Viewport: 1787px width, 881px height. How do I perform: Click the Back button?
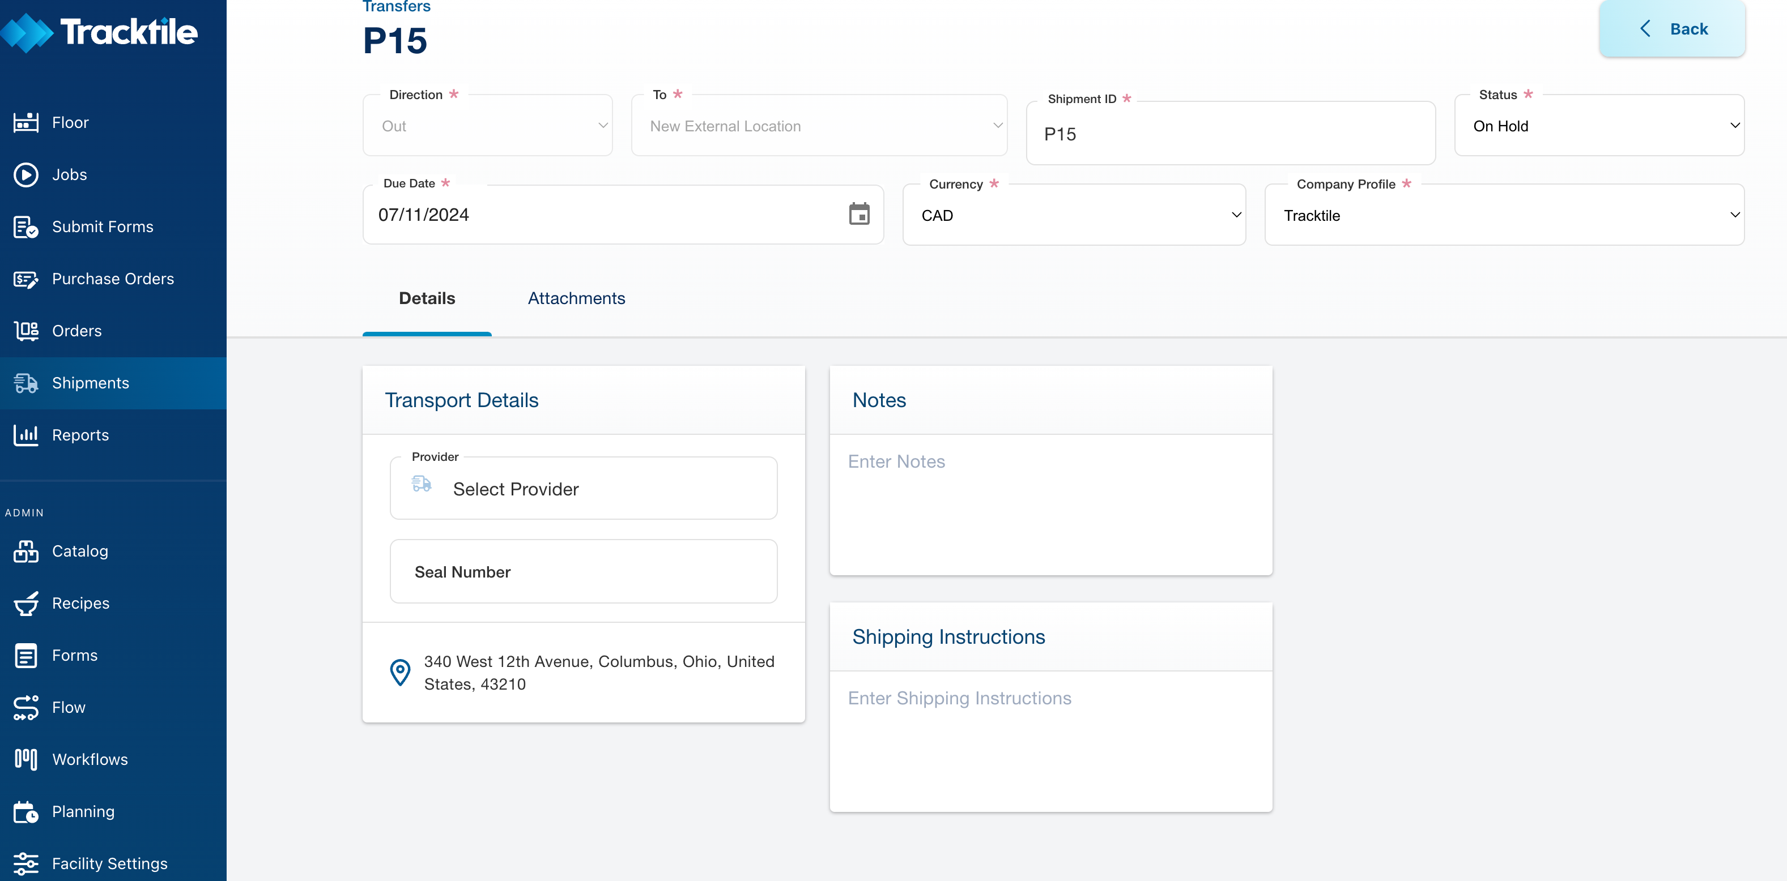1672,29
